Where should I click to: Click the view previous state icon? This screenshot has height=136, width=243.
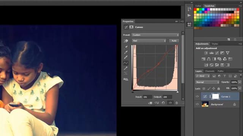157,103
